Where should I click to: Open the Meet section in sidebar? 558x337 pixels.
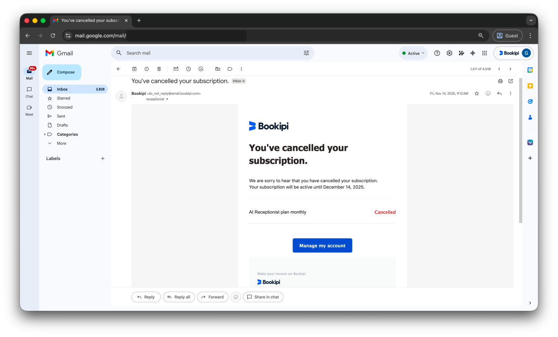pyautogui.click(x=29, y=110)
